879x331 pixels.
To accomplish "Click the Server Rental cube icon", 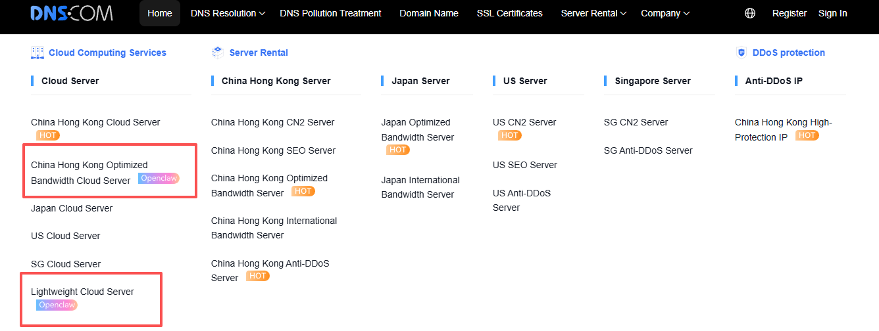I will click(x=218, y=53).
